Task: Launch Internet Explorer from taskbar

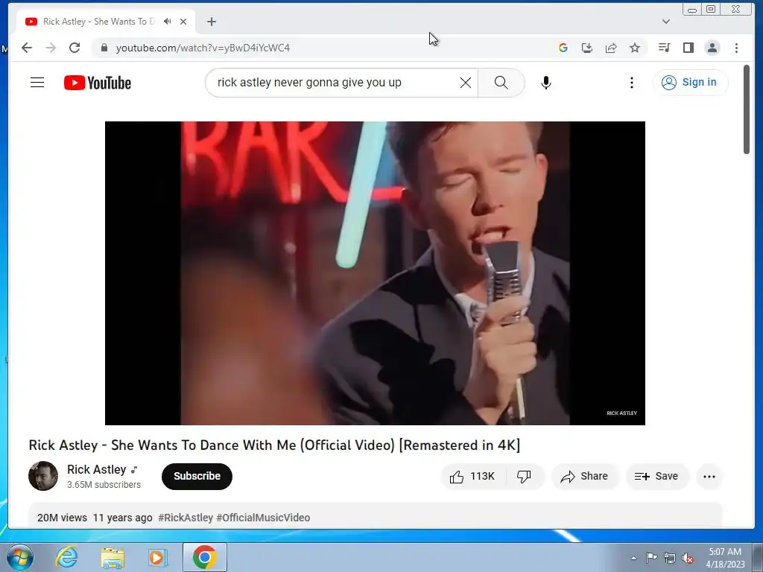Action: coord(66,557)
